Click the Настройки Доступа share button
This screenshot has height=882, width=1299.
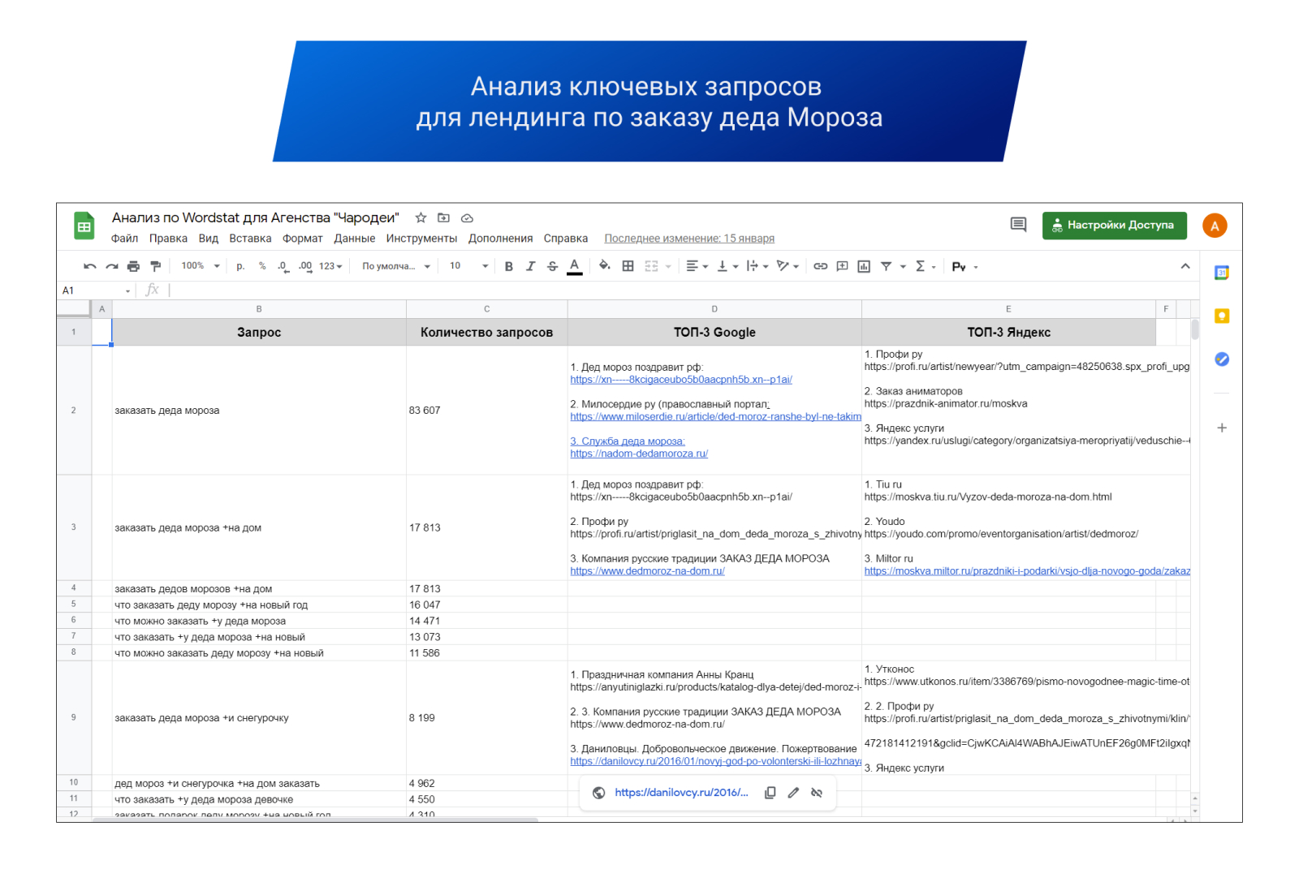coord(1114,225)
